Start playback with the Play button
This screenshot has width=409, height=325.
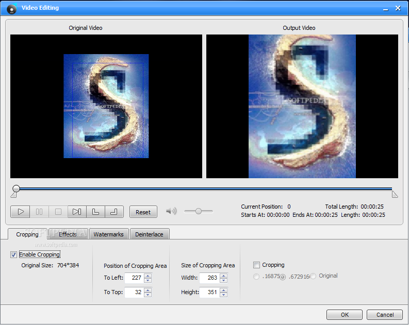(x=20, y=212)
